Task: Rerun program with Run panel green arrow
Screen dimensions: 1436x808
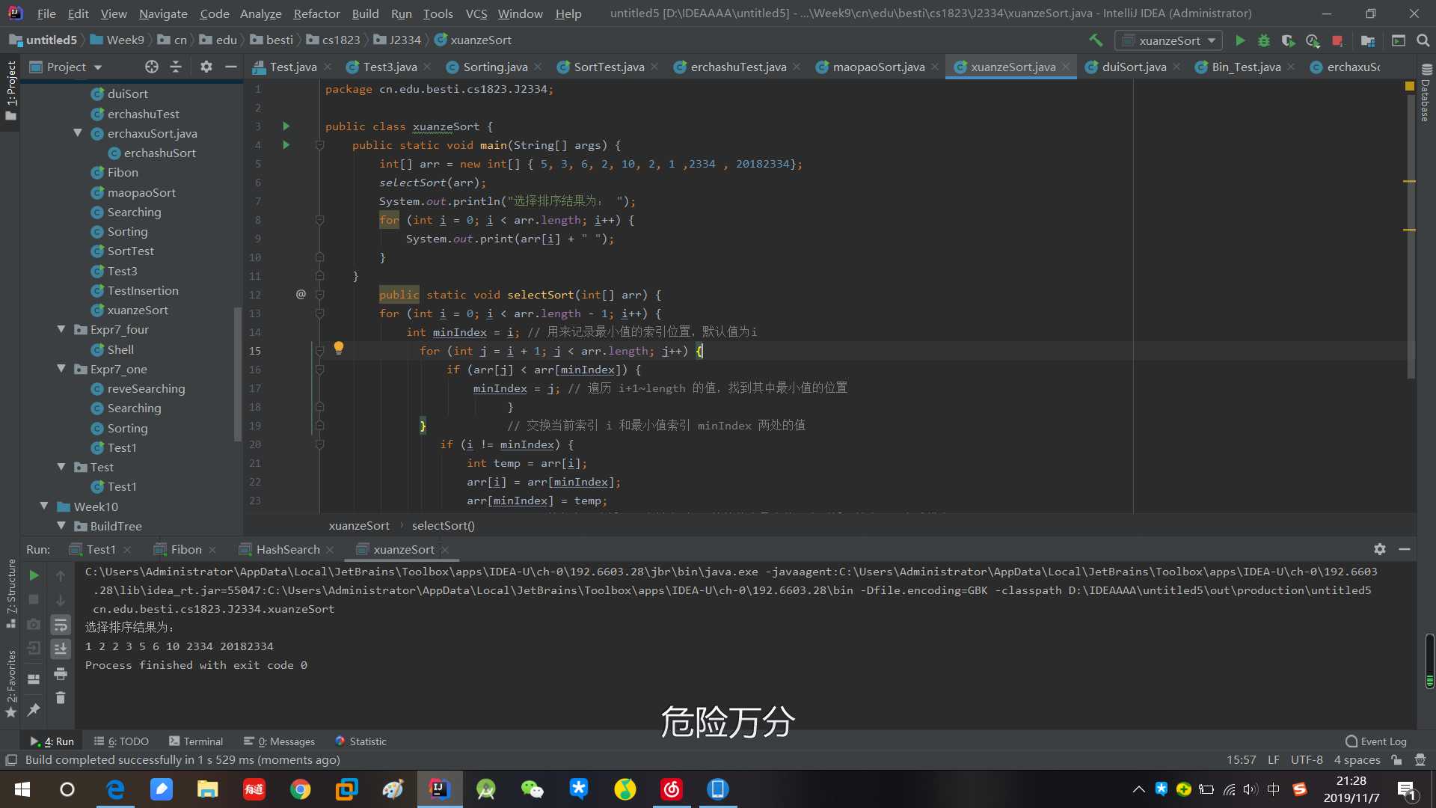Action: (x=34, y=575)
